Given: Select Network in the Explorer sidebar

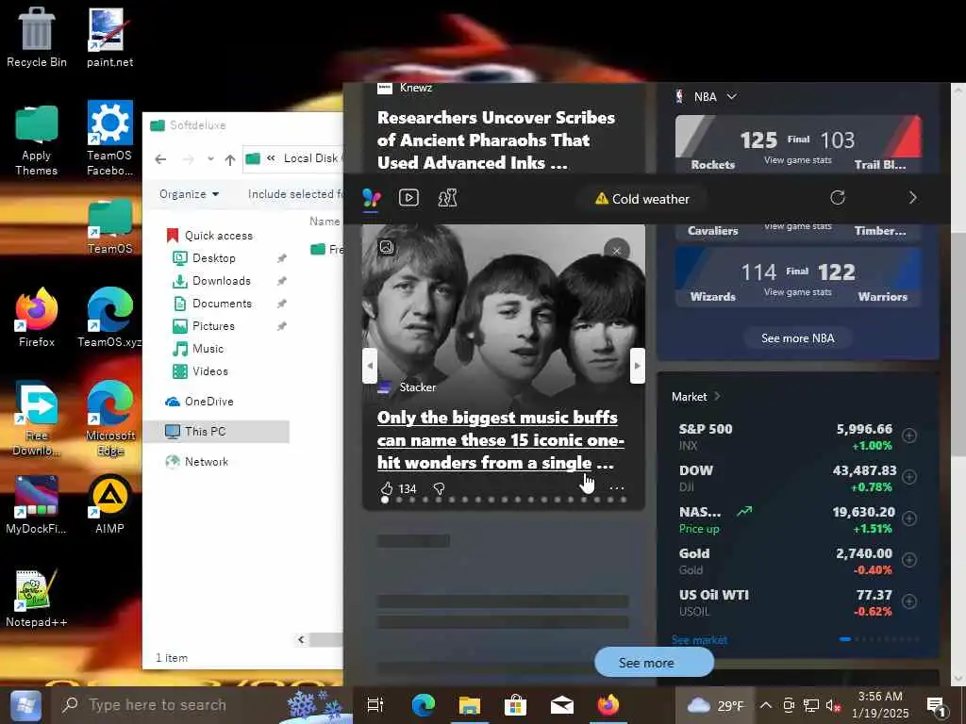Looking at the screenshot, I should tap(197, 462).
